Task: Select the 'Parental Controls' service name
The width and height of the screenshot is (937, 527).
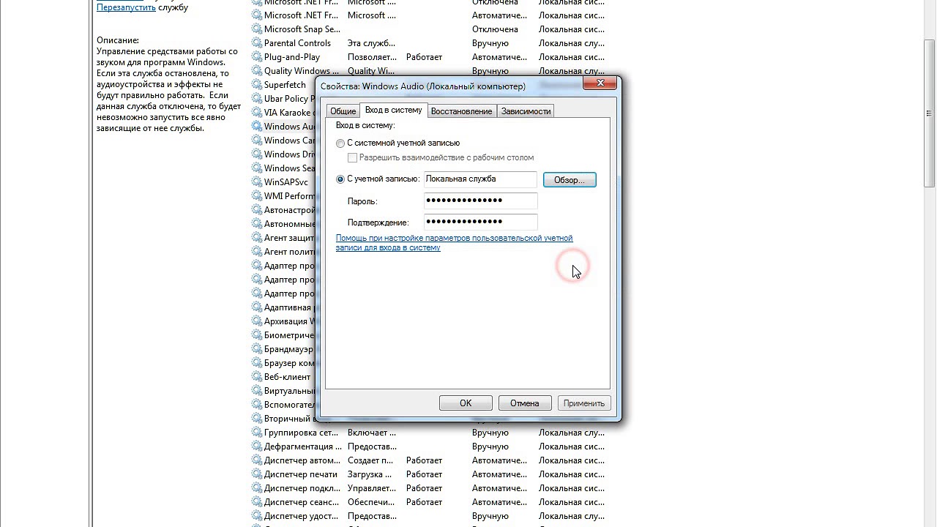Action: pos(297,43)
